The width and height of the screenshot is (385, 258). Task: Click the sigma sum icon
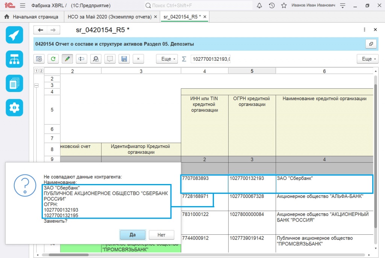[x=184, y=59]
